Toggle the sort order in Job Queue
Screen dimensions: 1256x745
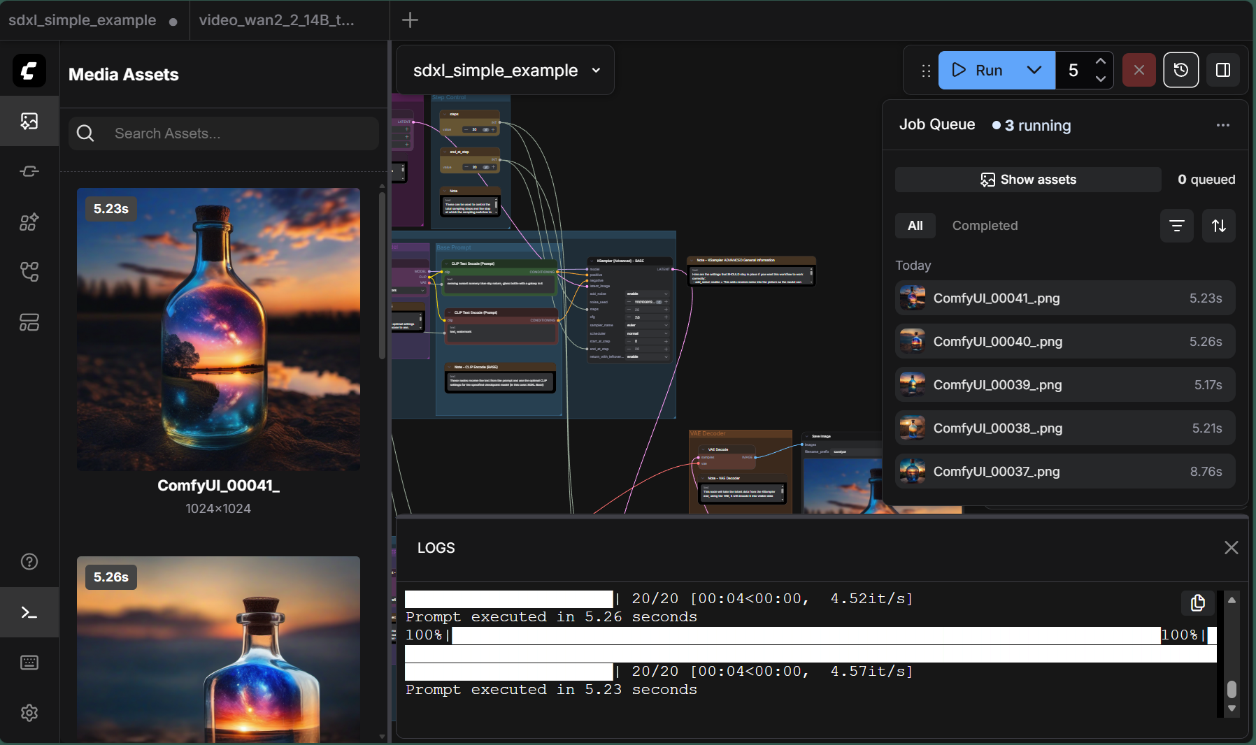(x=1220, y=226)
